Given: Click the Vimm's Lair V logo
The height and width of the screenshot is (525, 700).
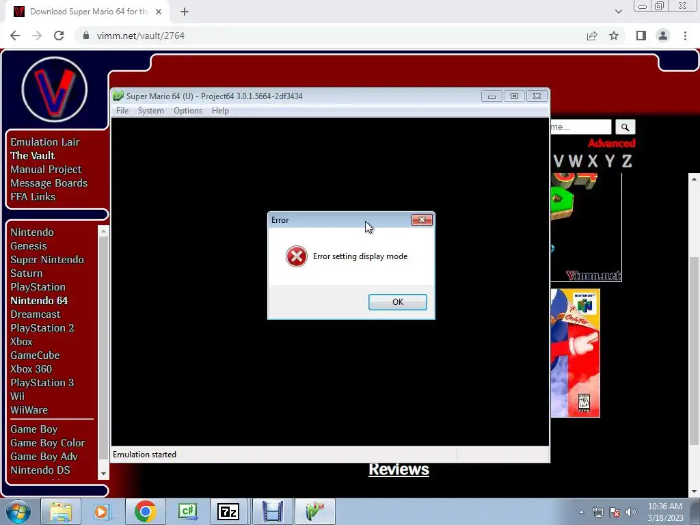Looking at the screenshot, I should click(x=55, y=90).
